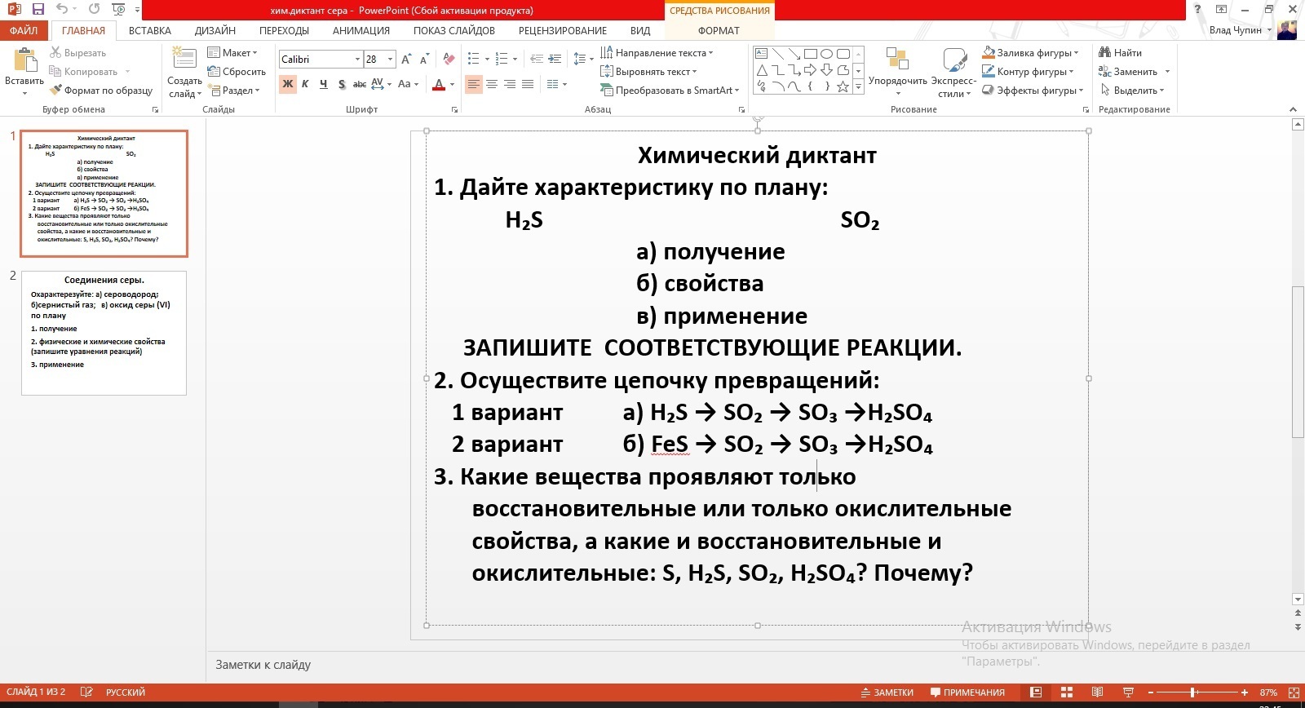
Task: Click the Format Painter brush icon
Action: coord(55,91)
